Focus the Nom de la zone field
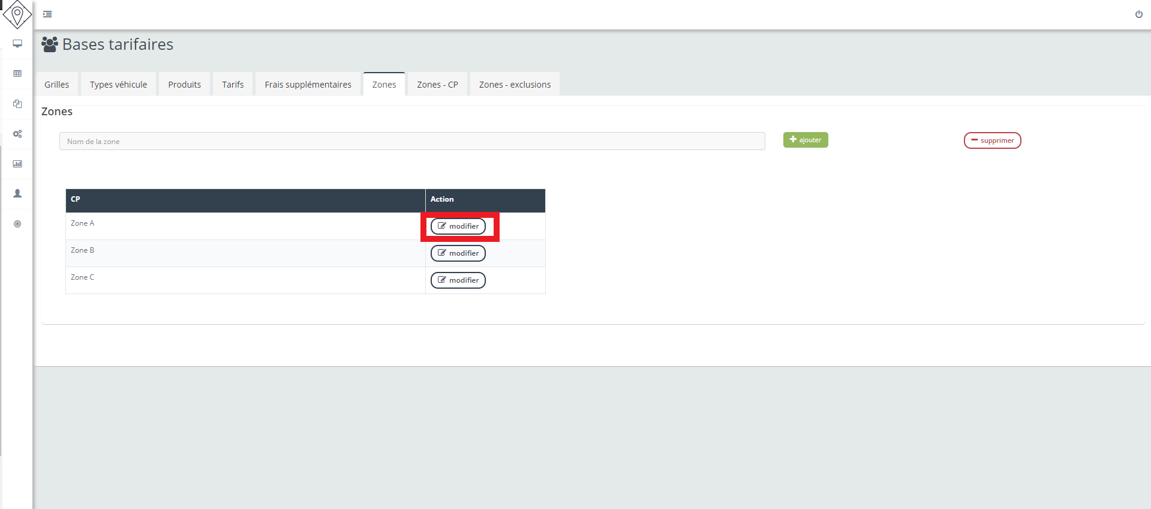 point(412,141)
